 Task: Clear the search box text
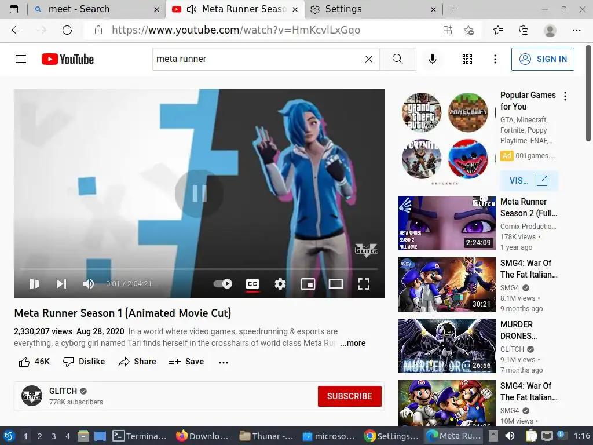pyautogui.click(x=369, y=59)
